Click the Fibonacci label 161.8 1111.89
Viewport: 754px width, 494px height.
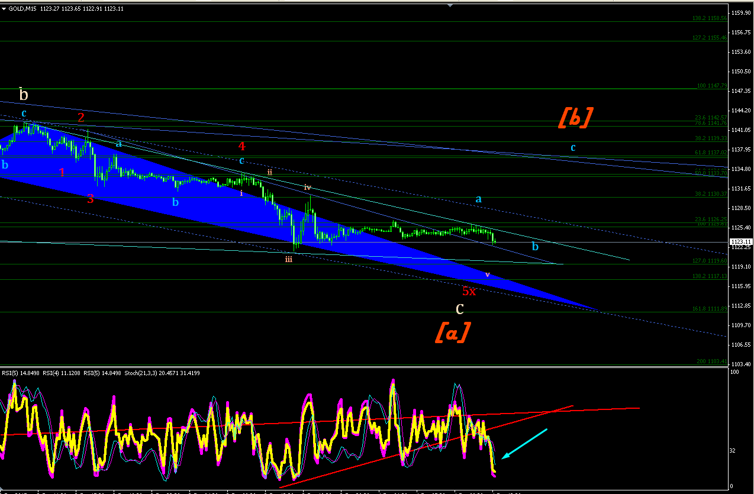point(709,308)
